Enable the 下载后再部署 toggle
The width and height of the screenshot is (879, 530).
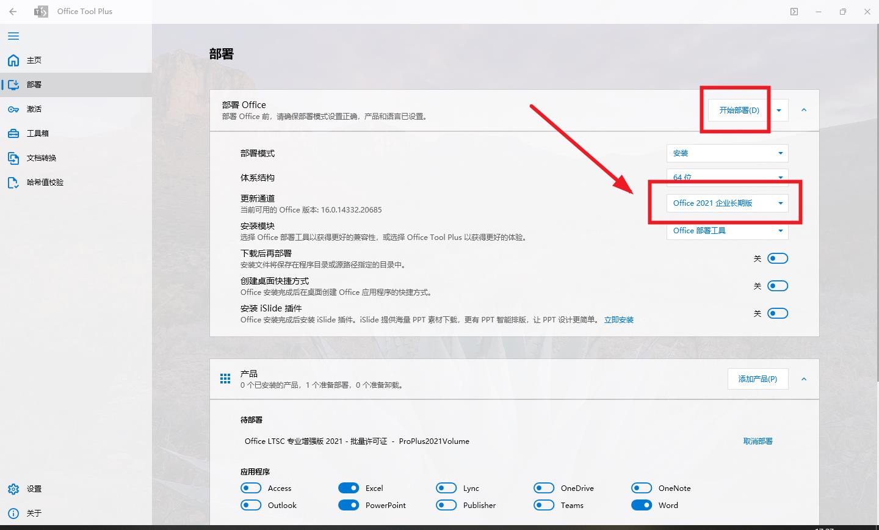tap(778, 258)
